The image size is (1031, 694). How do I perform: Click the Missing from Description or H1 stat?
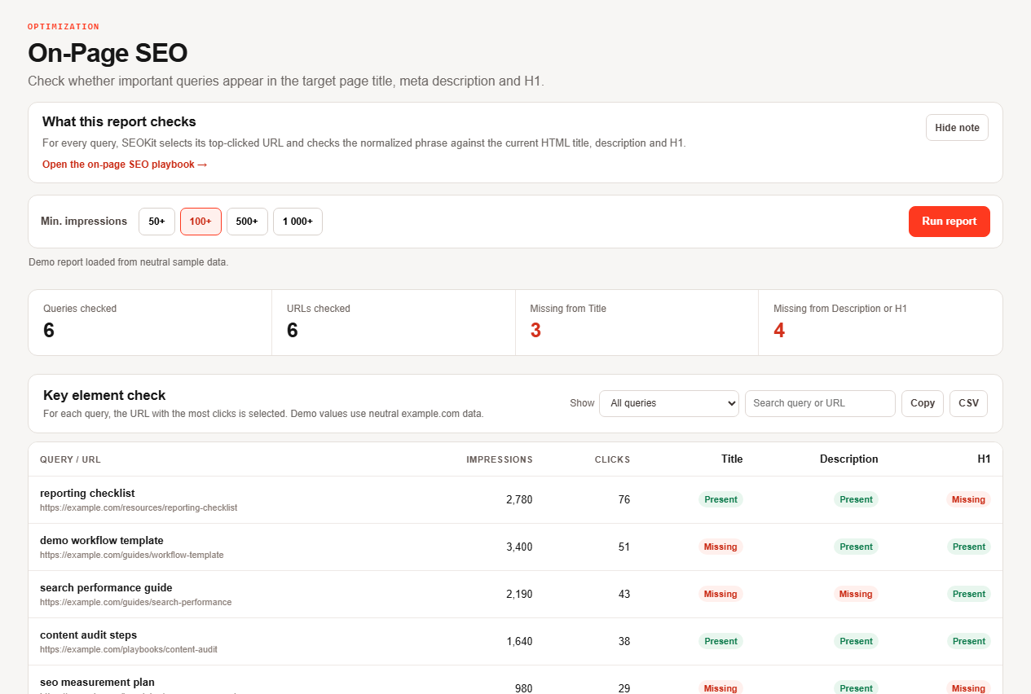point(880,323)
